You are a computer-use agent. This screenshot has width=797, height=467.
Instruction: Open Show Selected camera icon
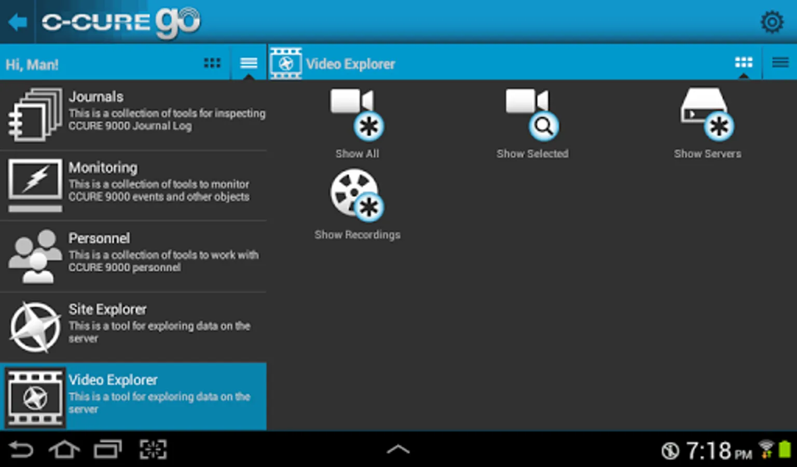pos(532,114)
